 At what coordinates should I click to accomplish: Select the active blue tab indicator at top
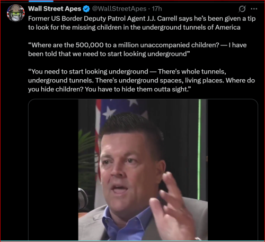click(41, 1)
